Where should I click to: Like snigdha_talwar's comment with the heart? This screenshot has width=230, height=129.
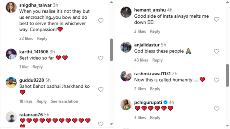(101, 20)
